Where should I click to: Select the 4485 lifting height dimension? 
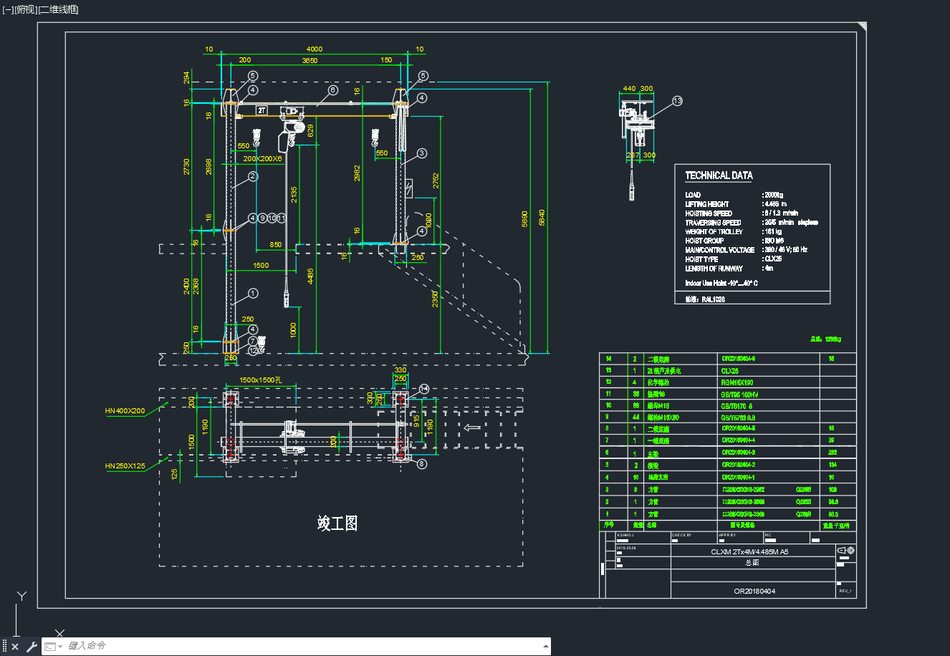[310, 276]
